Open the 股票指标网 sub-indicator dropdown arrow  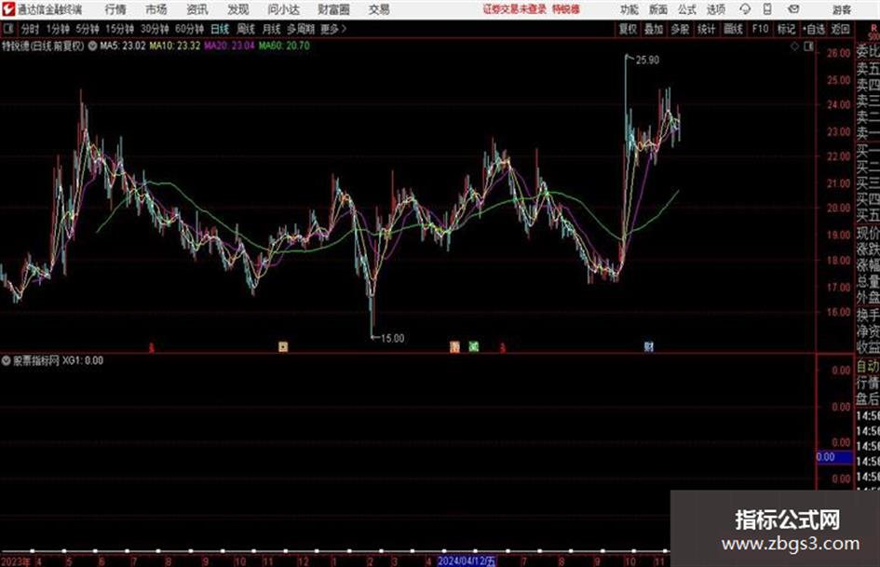7,360
